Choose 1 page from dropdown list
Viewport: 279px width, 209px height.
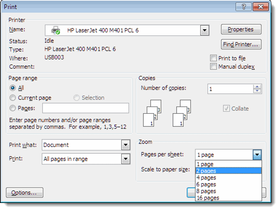point(228,164)
